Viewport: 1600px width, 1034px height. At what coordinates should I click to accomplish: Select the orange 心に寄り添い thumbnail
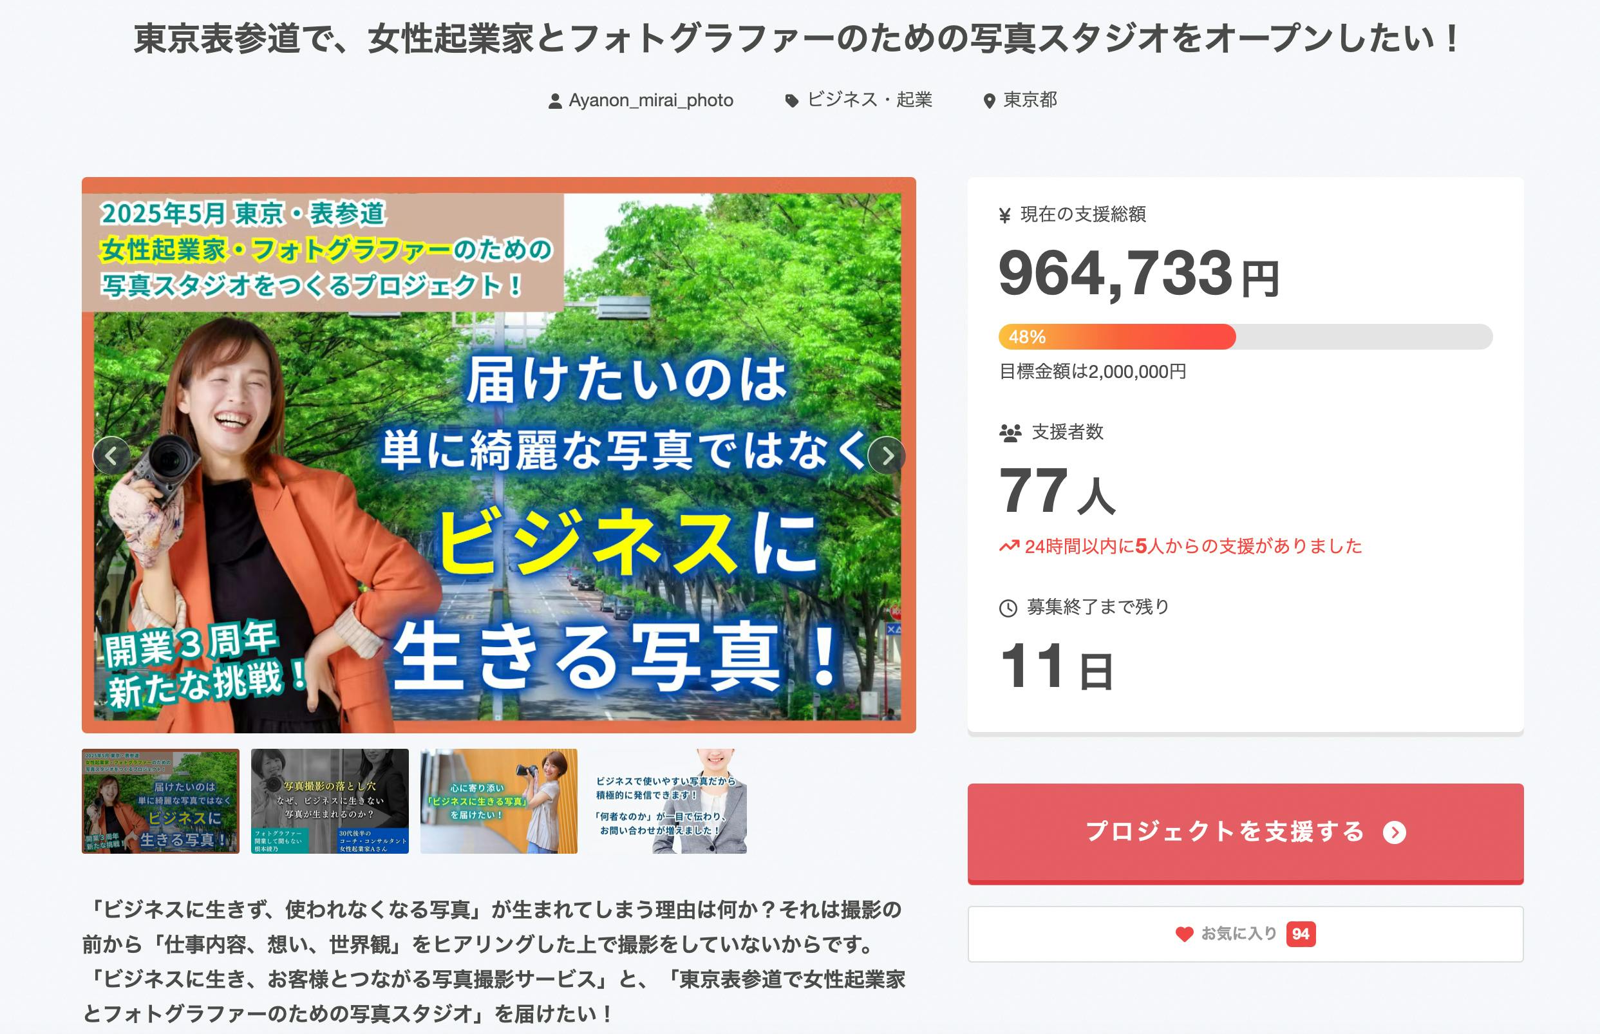pos(499,801)
